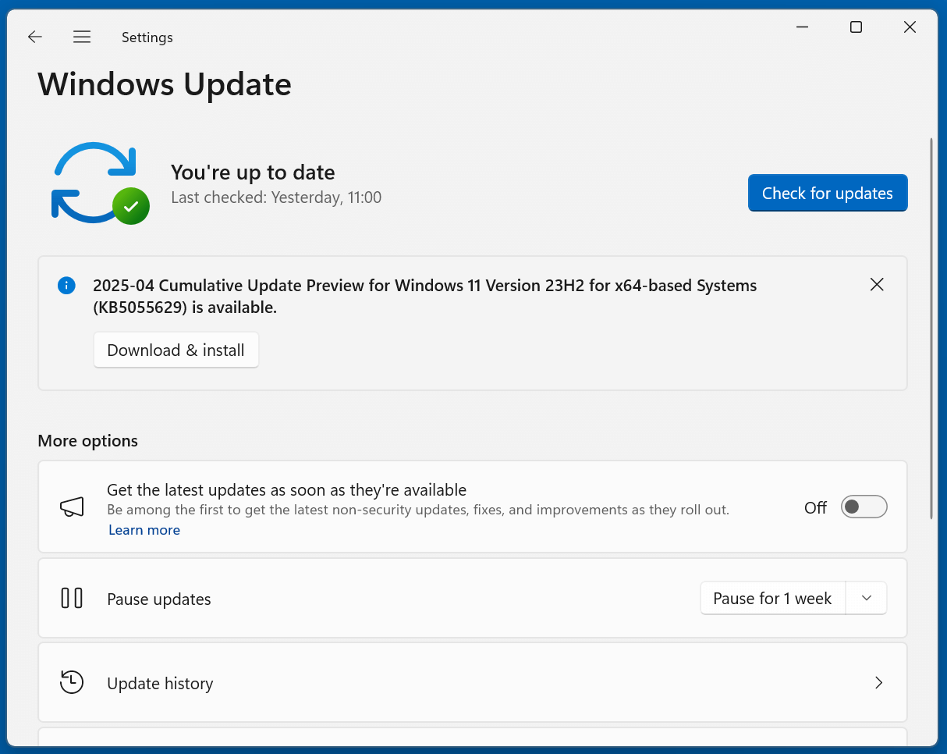The width and height of the screenshot is (947, 754).
Task: Open the navigation hamburger menu
Action: (81, 37)
